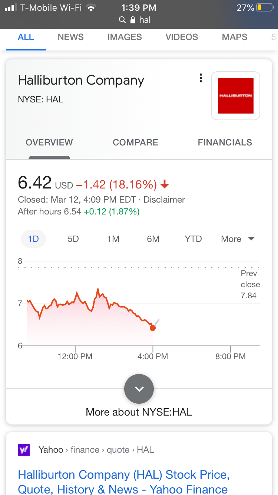Open the More time range dropdown
Image resolution: width=278 pixels, height=495 pixels.
point(238,239)
